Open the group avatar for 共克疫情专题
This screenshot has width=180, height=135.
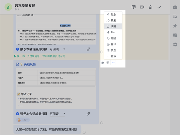(8, 7)
